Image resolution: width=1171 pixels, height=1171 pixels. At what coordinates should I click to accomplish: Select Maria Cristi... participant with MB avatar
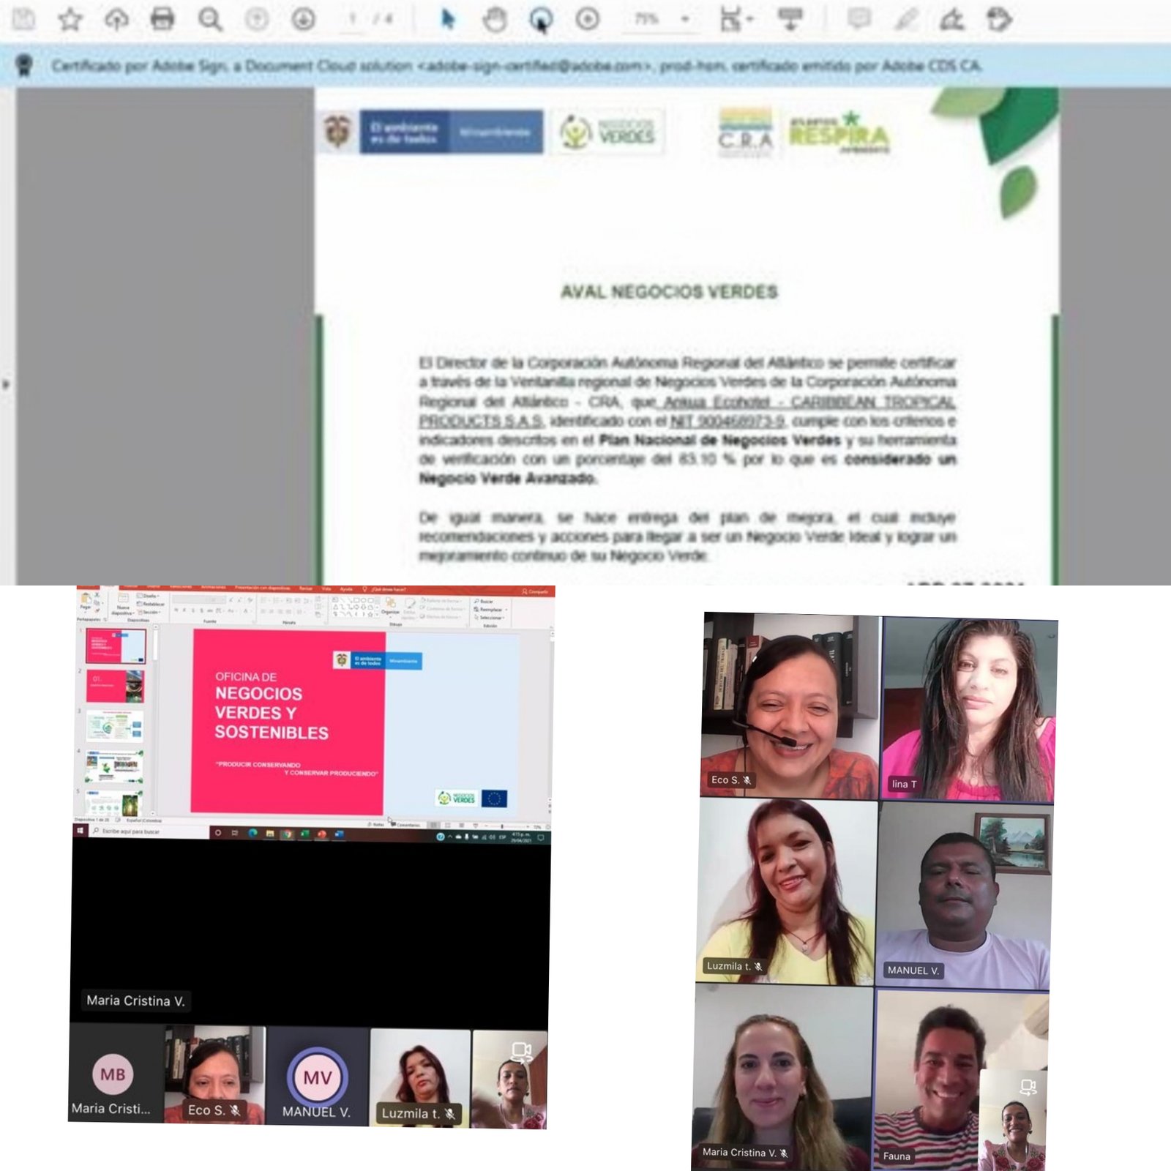click(113, 1074)
